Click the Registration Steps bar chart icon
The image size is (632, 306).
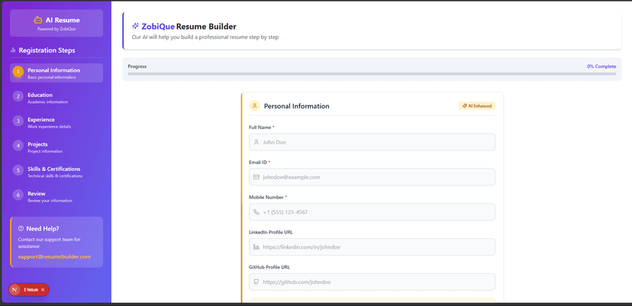coord(13,50)
